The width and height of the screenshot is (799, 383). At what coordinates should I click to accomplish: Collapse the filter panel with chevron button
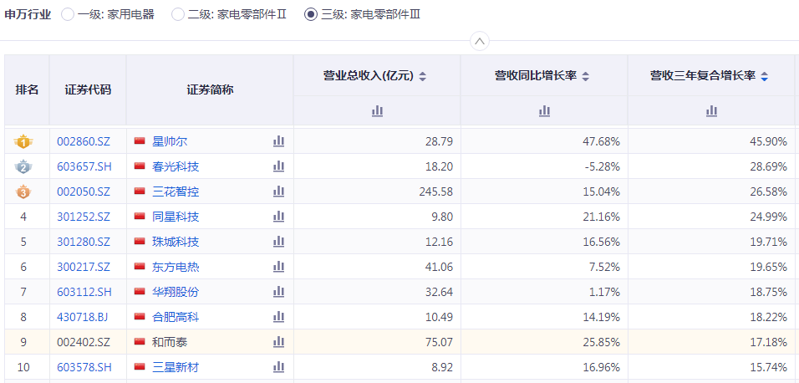[x=480, y=41]
